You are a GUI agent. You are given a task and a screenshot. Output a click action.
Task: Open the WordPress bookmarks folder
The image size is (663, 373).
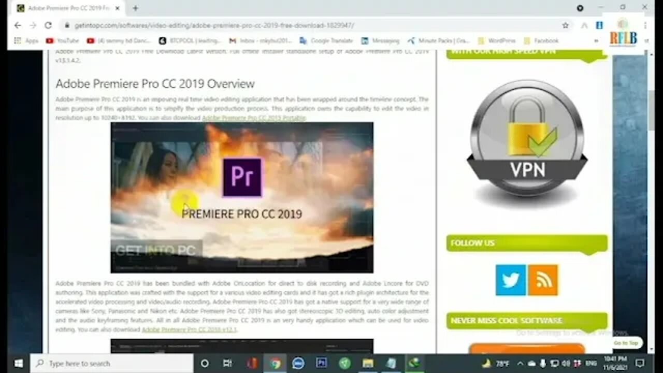click(x=496, y=40)
